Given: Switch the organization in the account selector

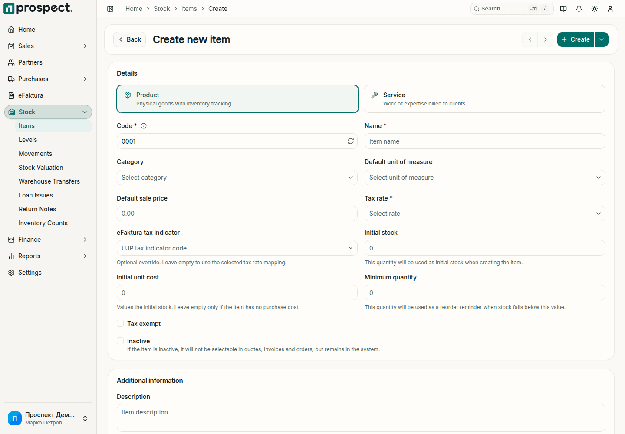Looking at the screenshot, I should (x=48, y=418).
